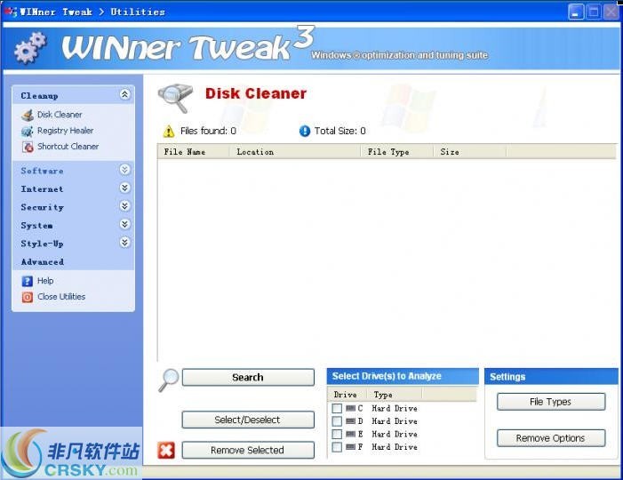623x480 pixels.
Task: Click the blue info icon near Total Size
Action: [x=305, y=131]
